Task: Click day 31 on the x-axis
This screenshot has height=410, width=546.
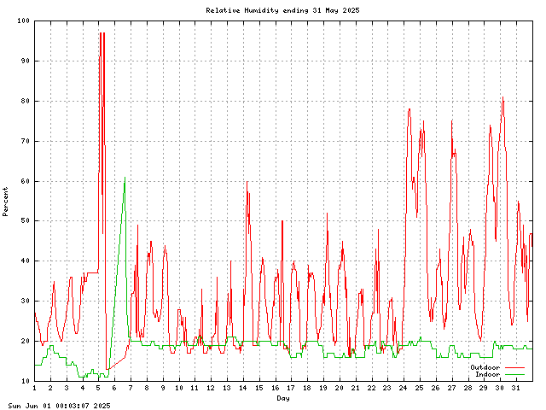Action: click(x=516, y=388)
